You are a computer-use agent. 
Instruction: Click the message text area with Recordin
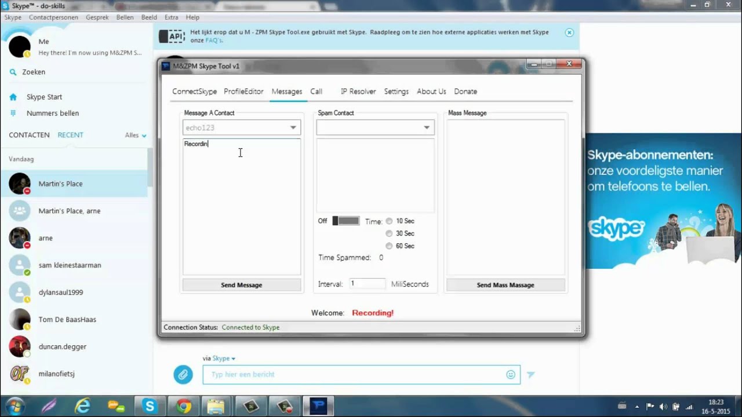tap(242, 206)
